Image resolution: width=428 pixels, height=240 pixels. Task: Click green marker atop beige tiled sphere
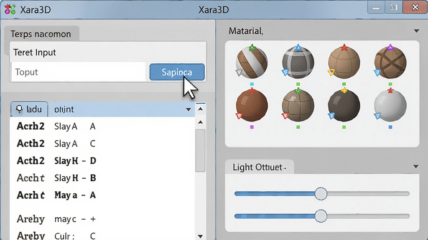click(x=298, y=90)
